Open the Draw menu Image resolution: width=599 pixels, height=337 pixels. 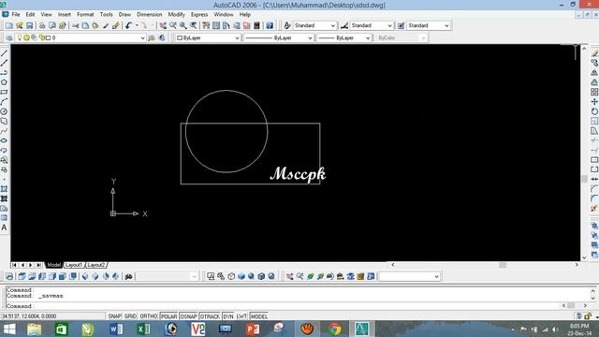coord(124,14)
